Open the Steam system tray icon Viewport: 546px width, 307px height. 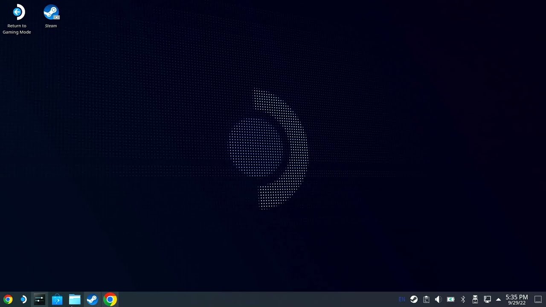coord(414,299)
